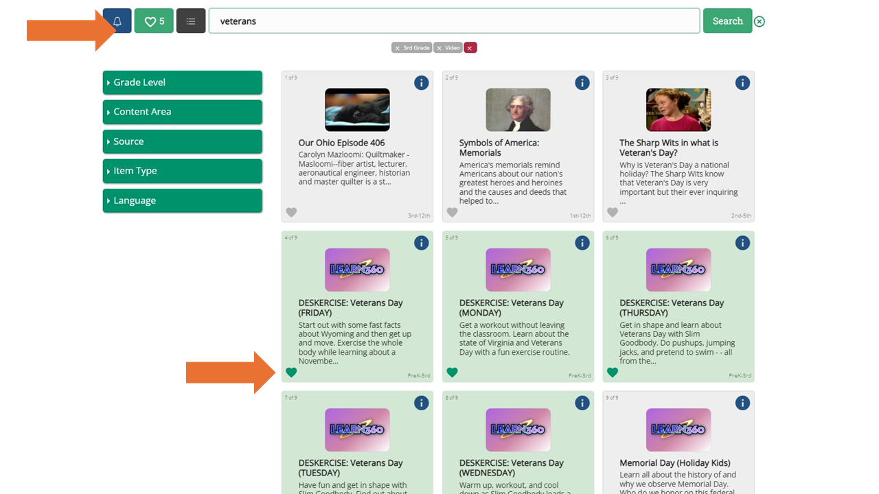The image size is (879, 494).
Task: Open Learn360 thumbnail on Veterans Day (TUESDAY)
Action: pos(357,430)
